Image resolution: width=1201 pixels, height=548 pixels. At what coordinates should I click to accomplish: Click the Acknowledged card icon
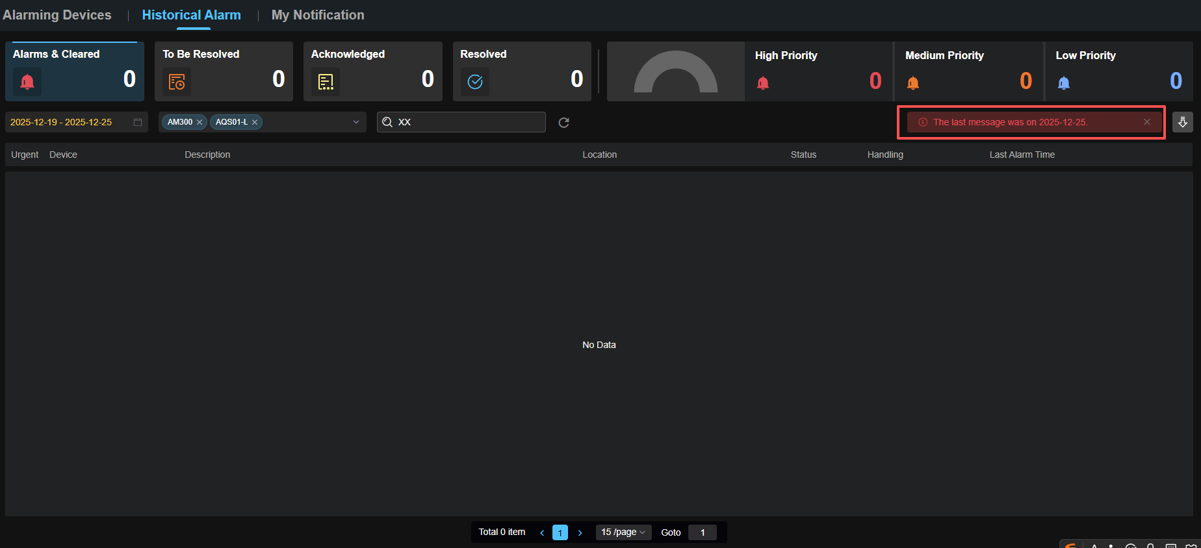coord(326,82)
